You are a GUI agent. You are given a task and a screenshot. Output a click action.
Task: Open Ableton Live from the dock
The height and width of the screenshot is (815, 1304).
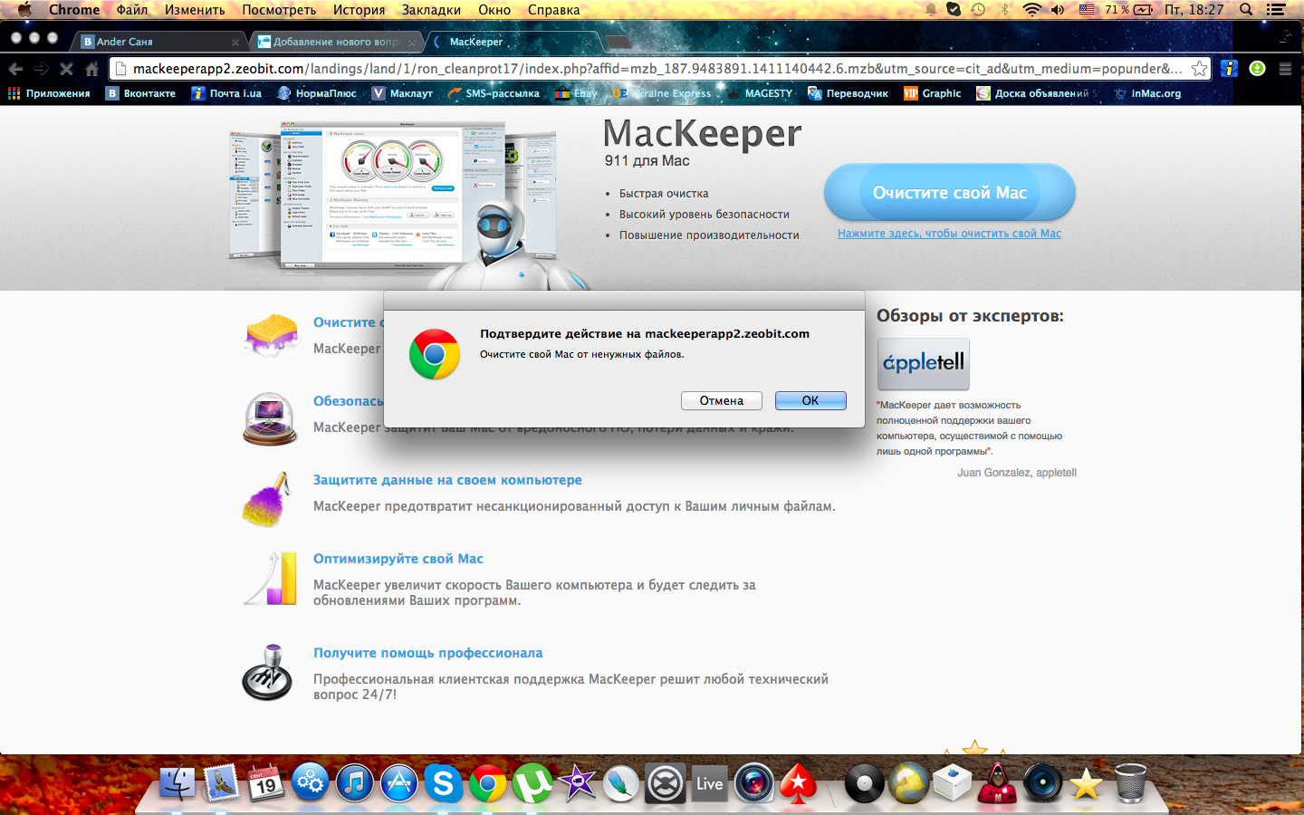(x=710, y=782)
